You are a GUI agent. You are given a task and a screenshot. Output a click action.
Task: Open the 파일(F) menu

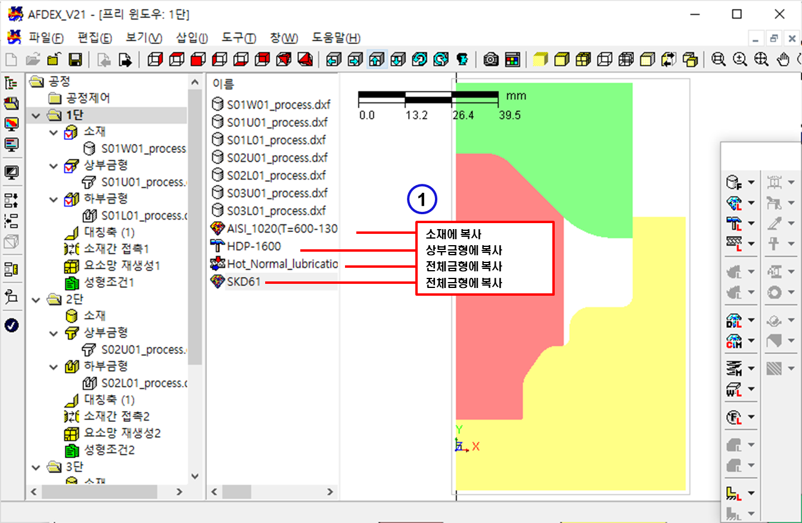coord(46,38)
